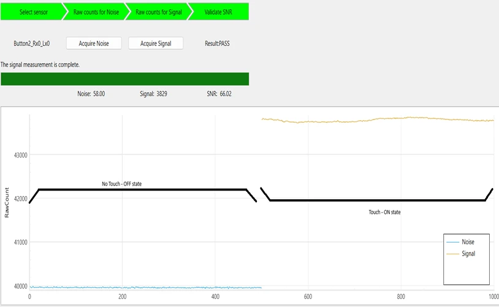Switch to the Validate SNR step
This screenshot has width=499, height=307.
tap(217, 12)
